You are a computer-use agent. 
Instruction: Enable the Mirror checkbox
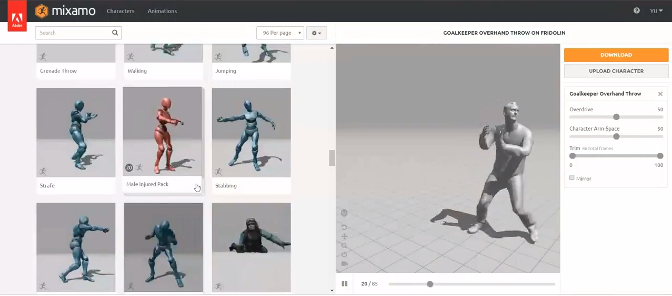click(572, 178)
